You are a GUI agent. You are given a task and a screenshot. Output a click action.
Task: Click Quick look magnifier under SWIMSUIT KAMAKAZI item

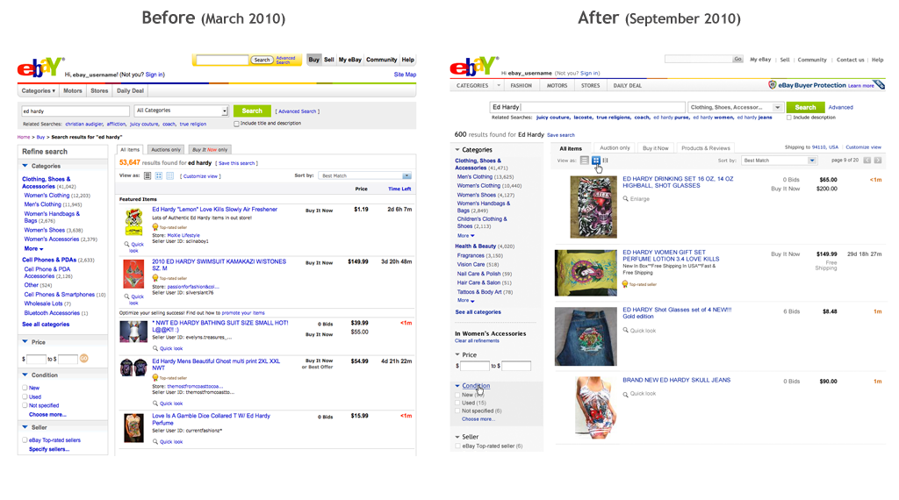coord(126,296)
